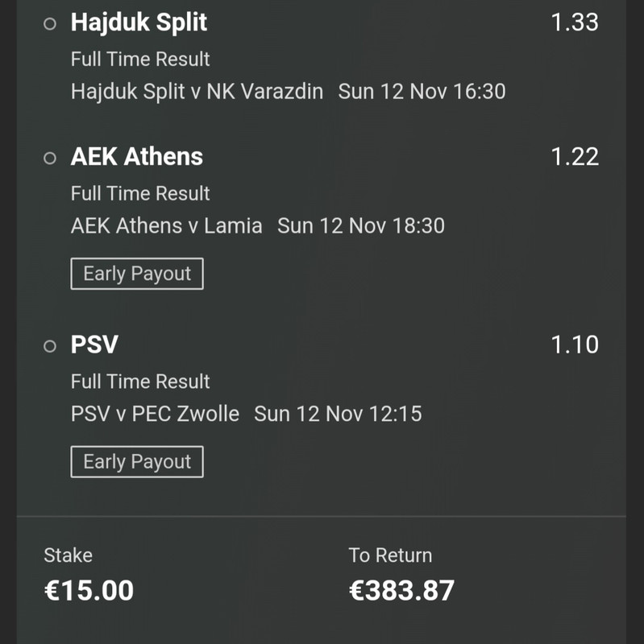Image resolution: width=644 pixels, height=644 pixels.
Task: Click the circle status icon beside Hajduk Split
Action: pyautogui.click(x=50, y=24)
